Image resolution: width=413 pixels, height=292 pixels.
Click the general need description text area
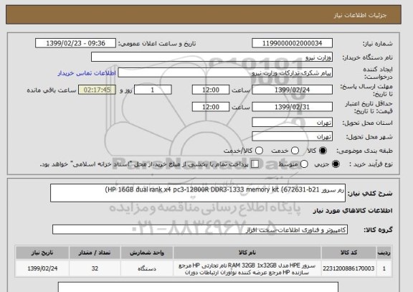[198, 193]
